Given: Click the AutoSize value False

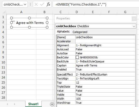Looking at the screenshot, I should pyautogui.click(x=105, y=53).
